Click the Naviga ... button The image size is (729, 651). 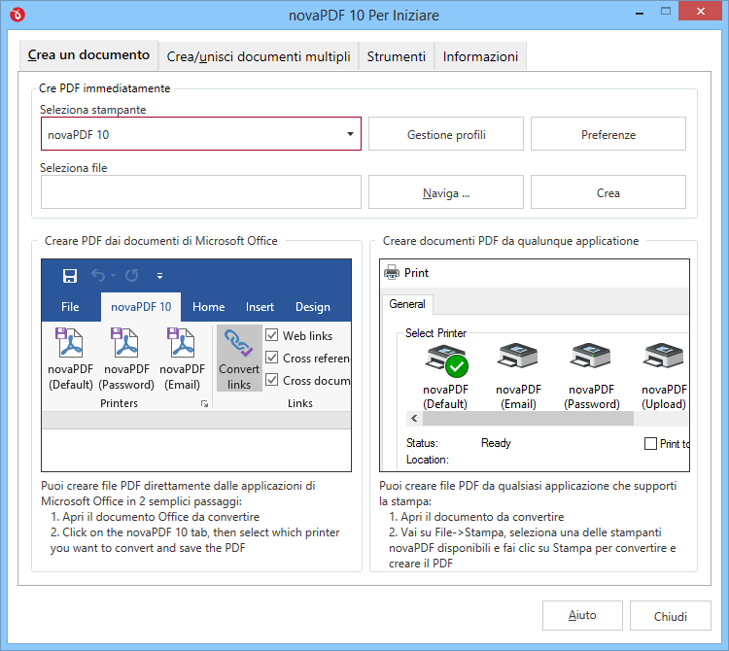pyautogui.click(x=446, y=192)
